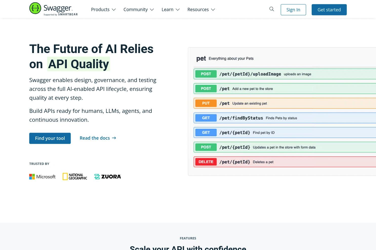Viewport: 376px width, 250px height.
Task: Expand GET /pet/{petId} Find pet by ID row
Action: click(x=285, y=133)
